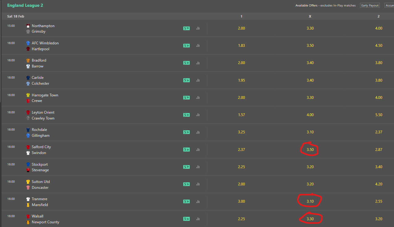Screen dimensions: 394x227
Task: Show stats chart icon for Stockport v Stevenage
Action: coord(198,167)
